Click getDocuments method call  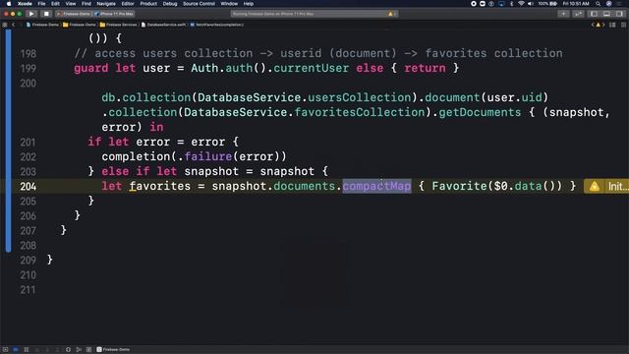pos(480,112)
